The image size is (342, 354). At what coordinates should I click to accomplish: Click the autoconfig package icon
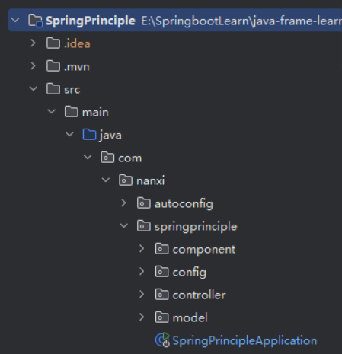tap(143, 203)
